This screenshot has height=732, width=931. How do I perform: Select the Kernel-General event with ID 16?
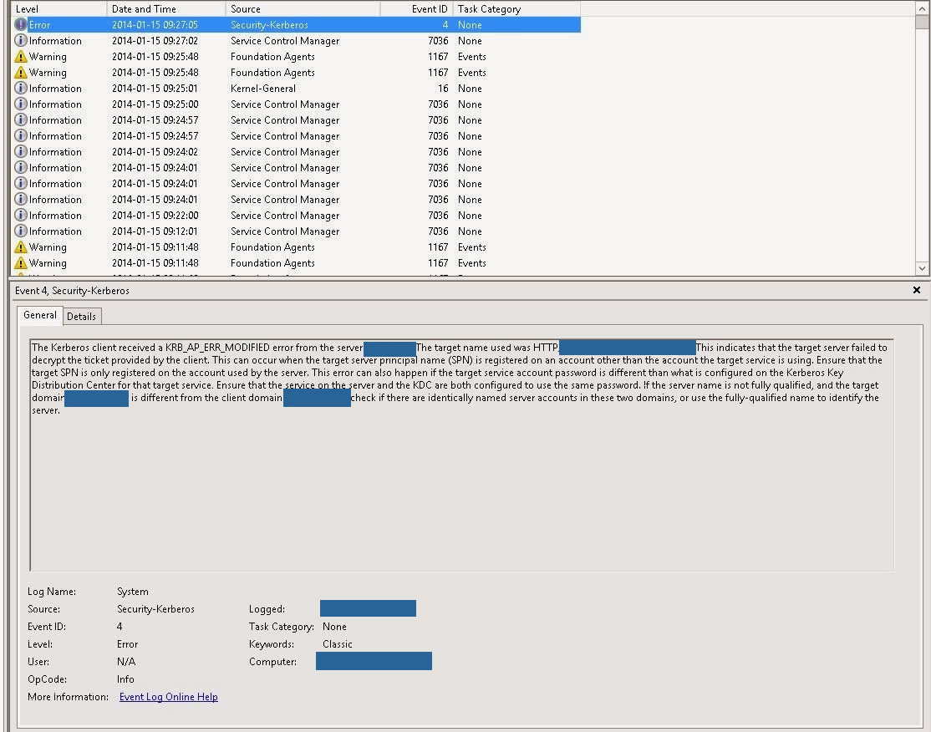(262, 89)
